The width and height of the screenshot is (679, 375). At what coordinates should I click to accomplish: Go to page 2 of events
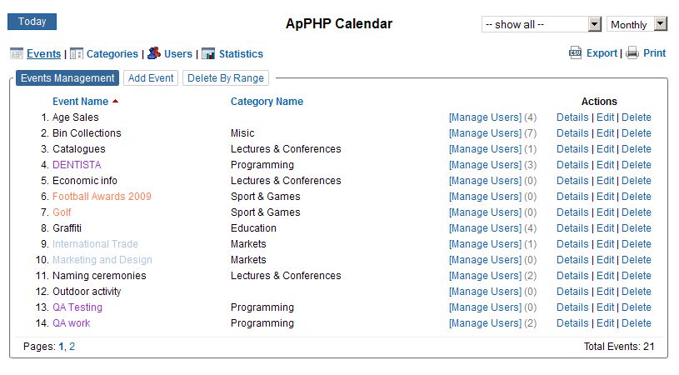tap(72, 345)
